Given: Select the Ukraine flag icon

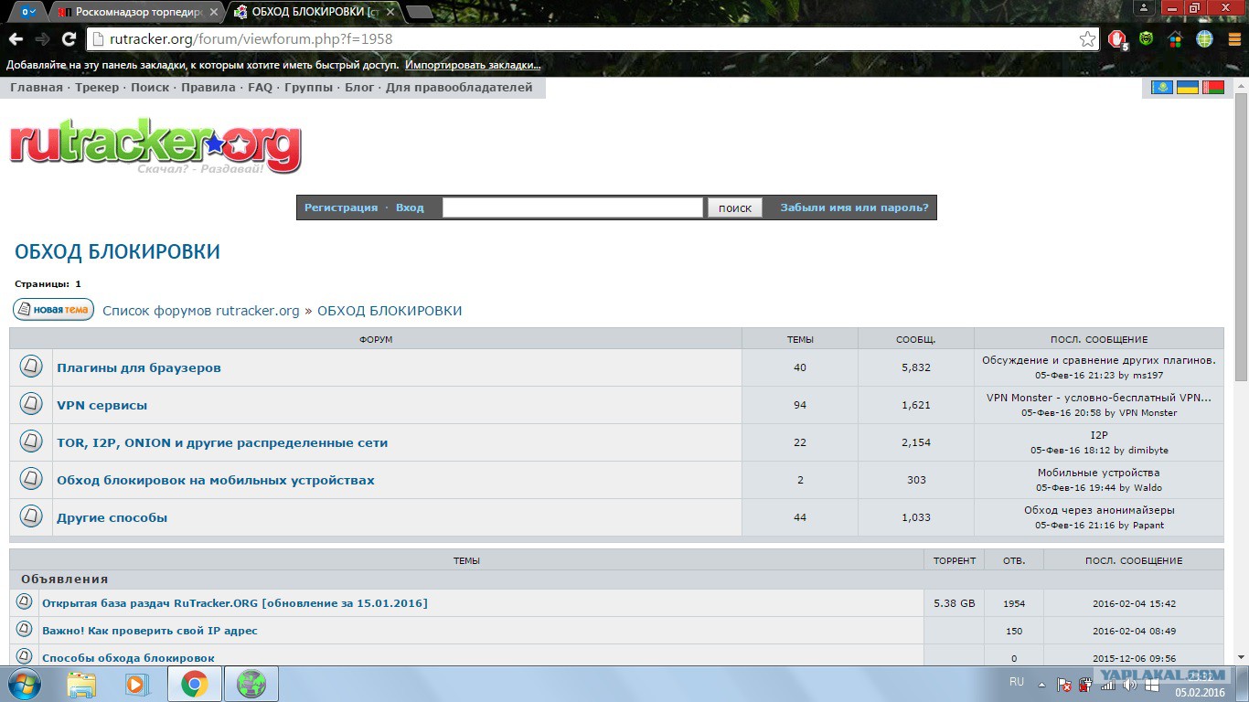Looking at the screenshot, I should [x=1188, y=88].
